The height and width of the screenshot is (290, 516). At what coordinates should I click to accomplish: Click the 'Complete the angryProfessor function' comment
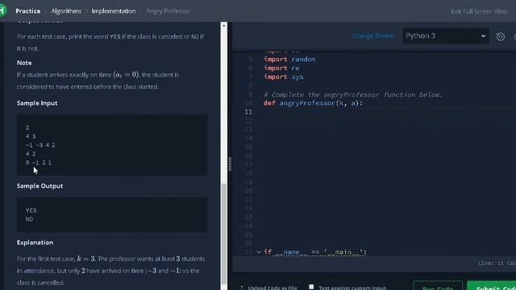click(353, 94)
